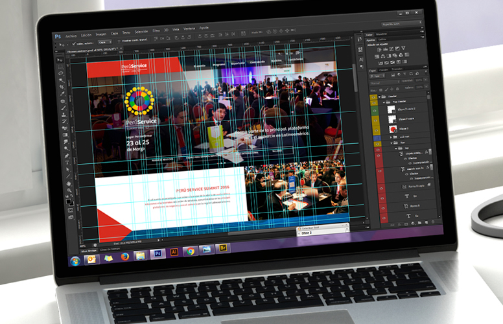The width and height of the screenshot is (503, 324).
Task: Add a Hue/Saturation adjustment
Action: pos(377,56)
